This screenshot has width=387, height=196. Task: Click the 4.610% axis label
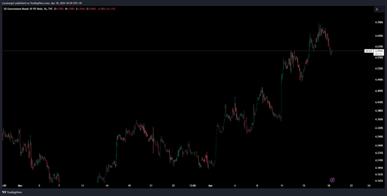pos(378,47)
